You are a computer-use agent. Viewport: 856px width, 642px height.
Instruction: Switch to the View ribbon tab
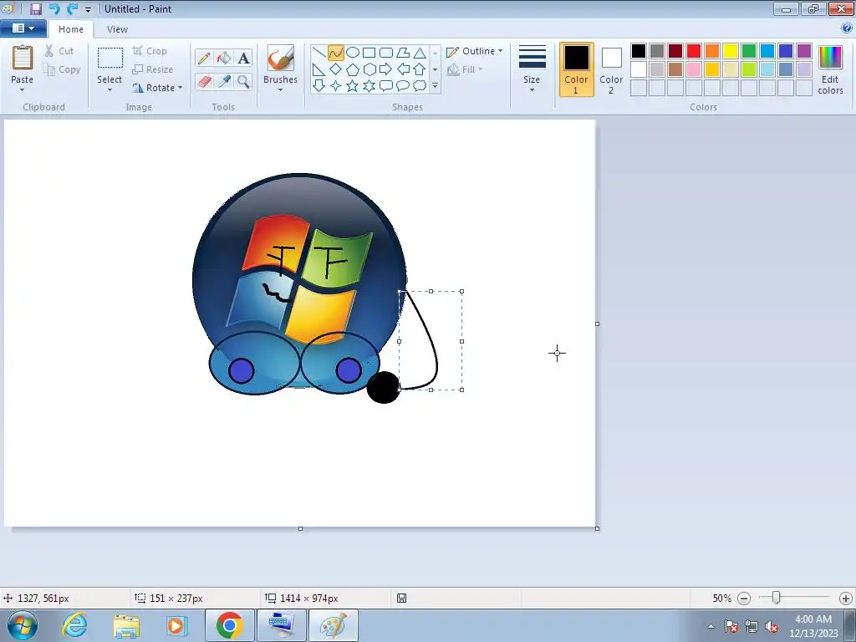(x=117, y=29)
